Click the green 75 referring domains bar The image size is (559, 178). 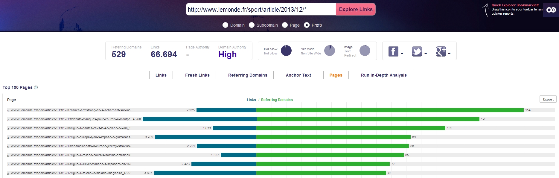(x=321, y=173)
